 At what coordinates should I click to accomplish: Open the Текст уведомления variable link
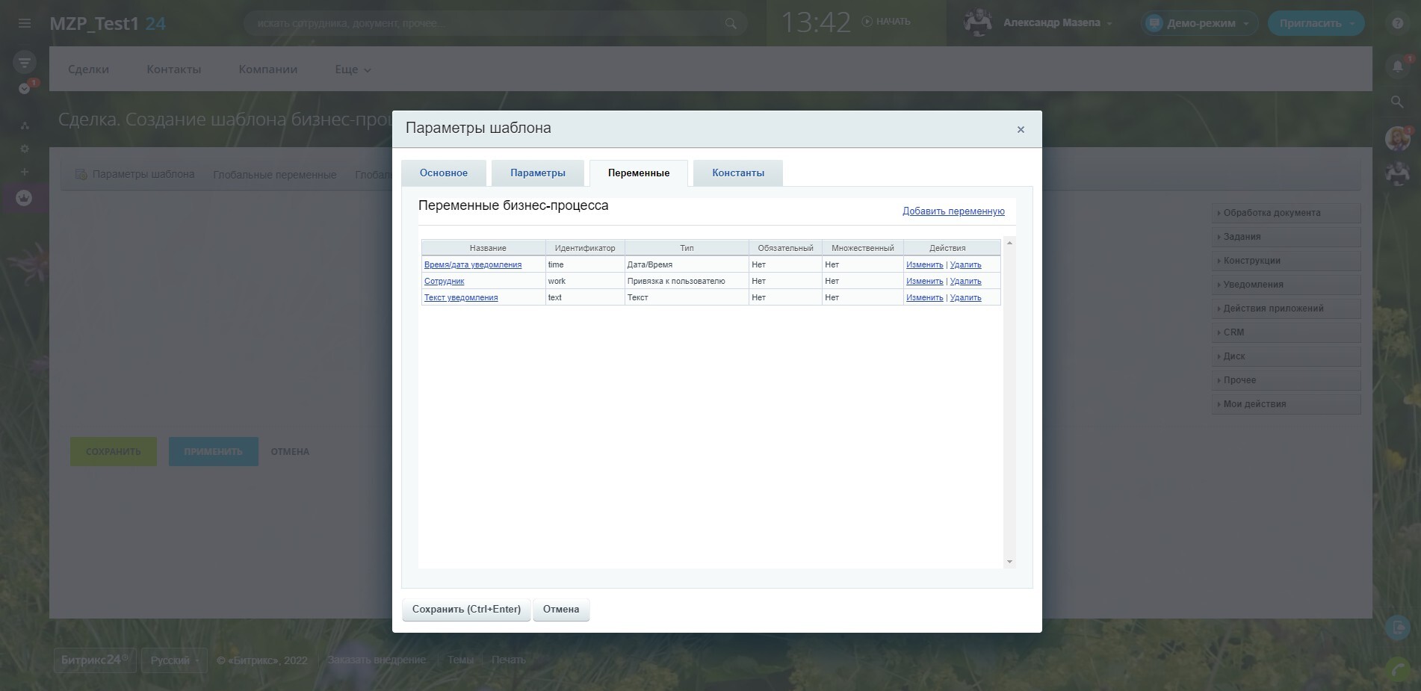click(461, 297)
